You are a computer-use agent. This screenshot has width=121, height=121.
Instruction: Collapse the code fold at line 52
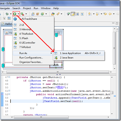point(9,94)
